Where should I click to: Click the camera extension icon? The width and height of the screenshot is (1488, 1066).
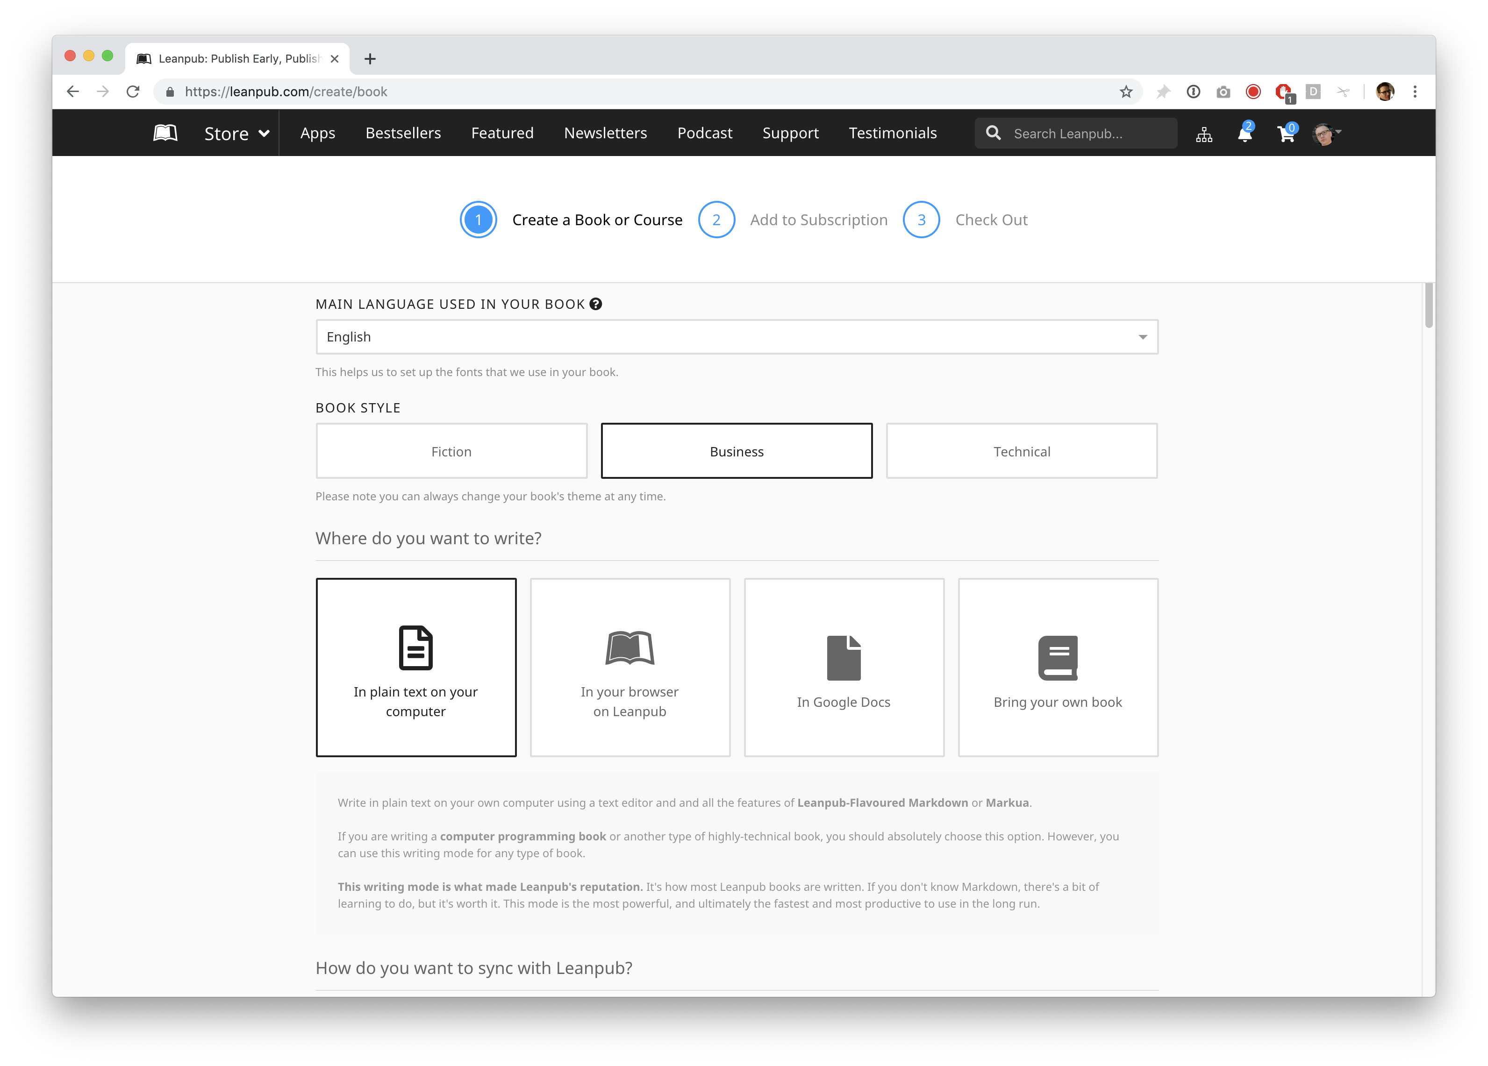click(1223, 92)
